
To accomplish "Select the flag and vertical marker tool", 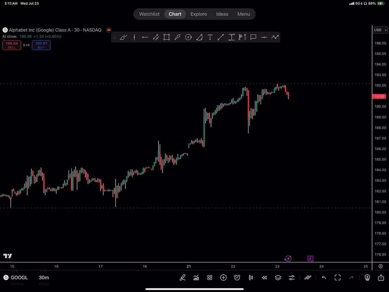I will 242,37.
